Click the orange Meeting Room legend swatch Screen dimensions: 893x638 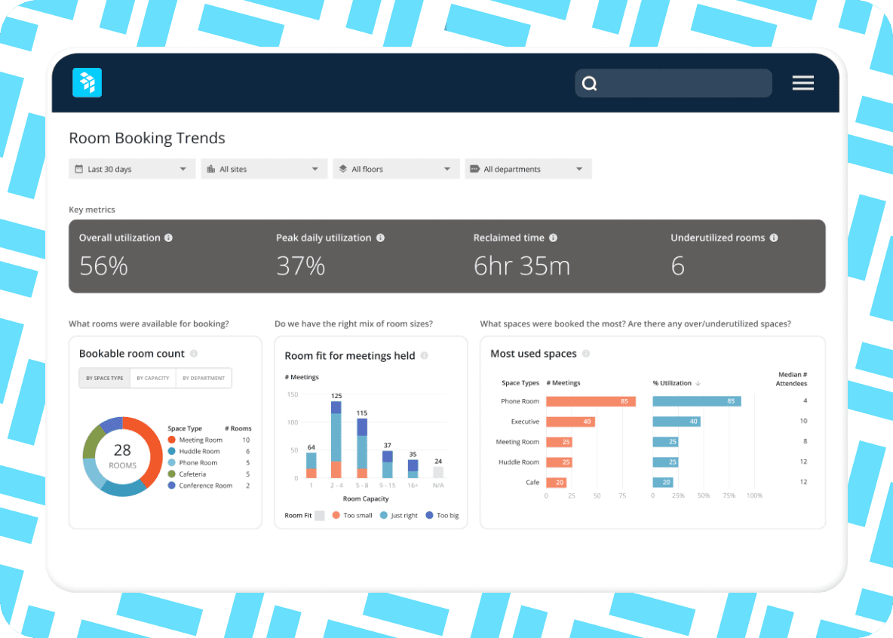pos(171,440)
